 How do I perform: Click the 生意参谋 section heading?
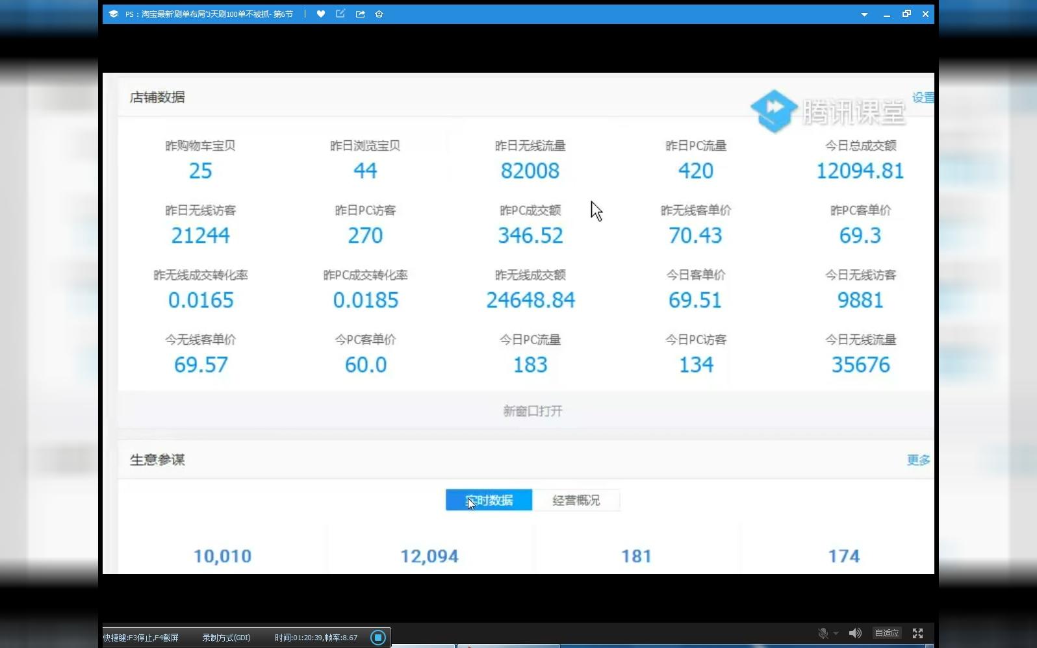pos(157,460)
